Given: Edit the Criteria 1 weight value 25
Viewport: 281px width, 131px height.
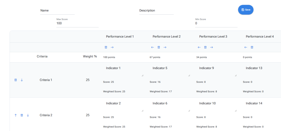Looking at the screenshot, I should click(88, 80).
